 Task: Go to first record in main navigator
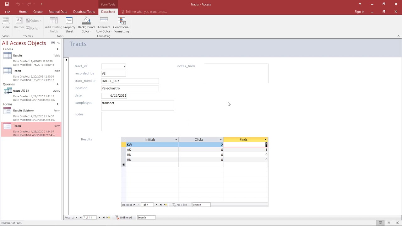76,218
